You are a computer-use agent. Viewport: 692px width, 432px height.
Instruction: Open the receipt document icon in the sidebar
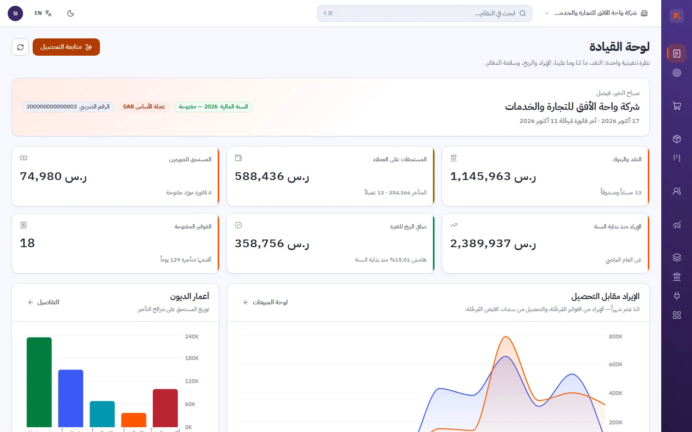677,53
